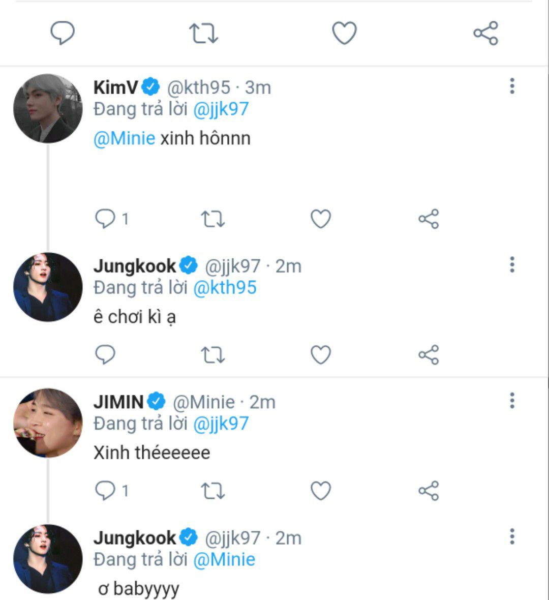549x600 pixels.
Task: Share Jungkook's 'ê chơi kì ạ' tweet
Action: click(429, 355)
